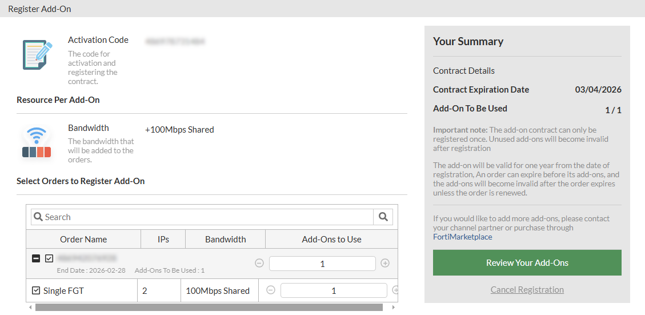This screenshot has height=315, width=645.
Task: Click the search magnifier button
Action: [383, 217]
